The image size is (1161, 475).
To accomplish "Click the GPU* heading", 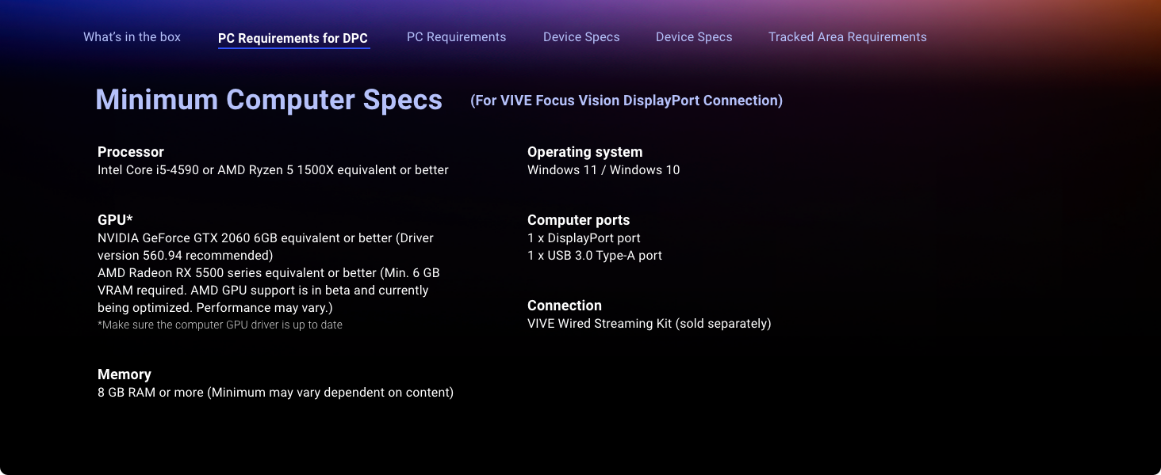I will tap(115, 220).
